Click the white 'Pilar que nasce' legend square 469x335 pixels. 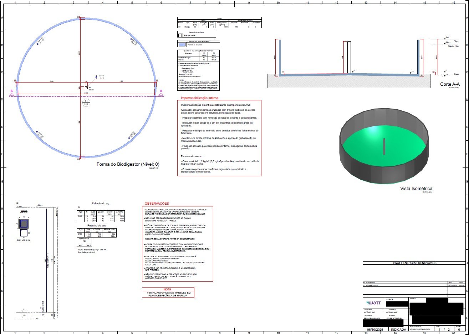pyautogui.click(x=180, y=35)
